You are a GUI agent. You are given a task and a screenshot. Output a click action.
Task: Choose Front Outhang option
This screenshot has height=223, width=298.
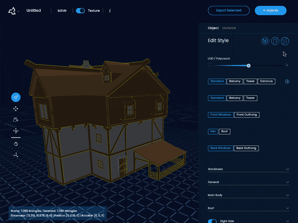pyautogui.click(x=247, y=115)
